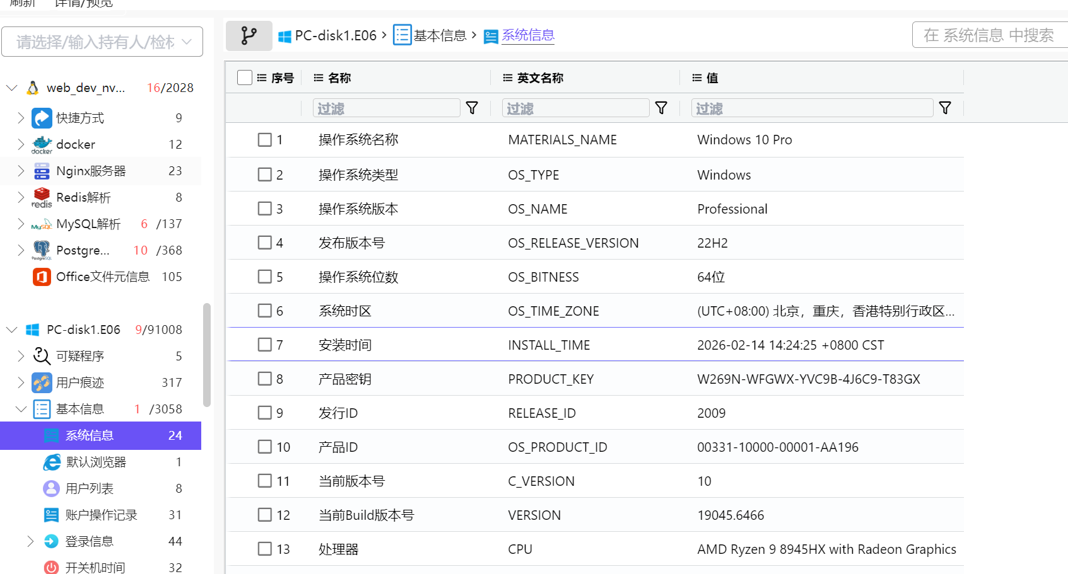Viewport: 1068px width, 574px height.
Task: Check row 13 处理器 checkbox
Action: click(265, 549)
